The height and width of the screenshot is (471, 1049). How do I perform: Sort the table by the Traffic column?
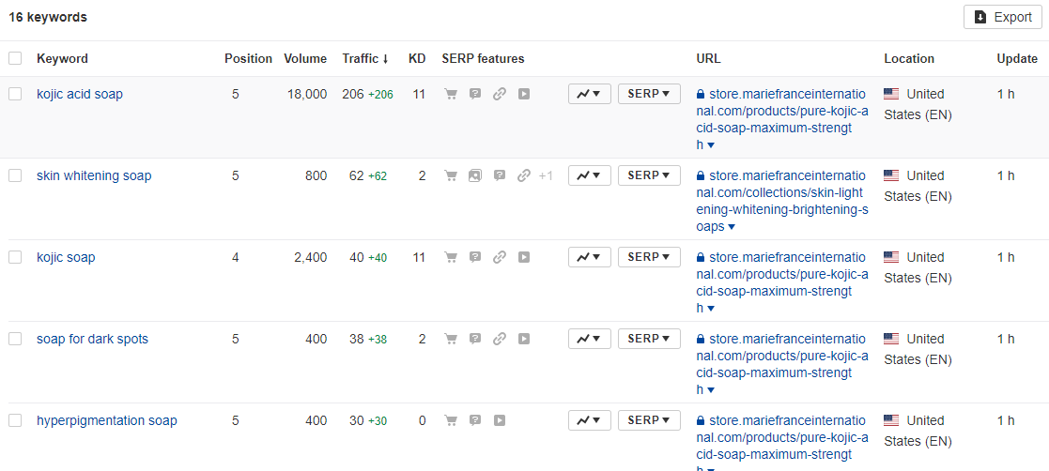(365, 59)
